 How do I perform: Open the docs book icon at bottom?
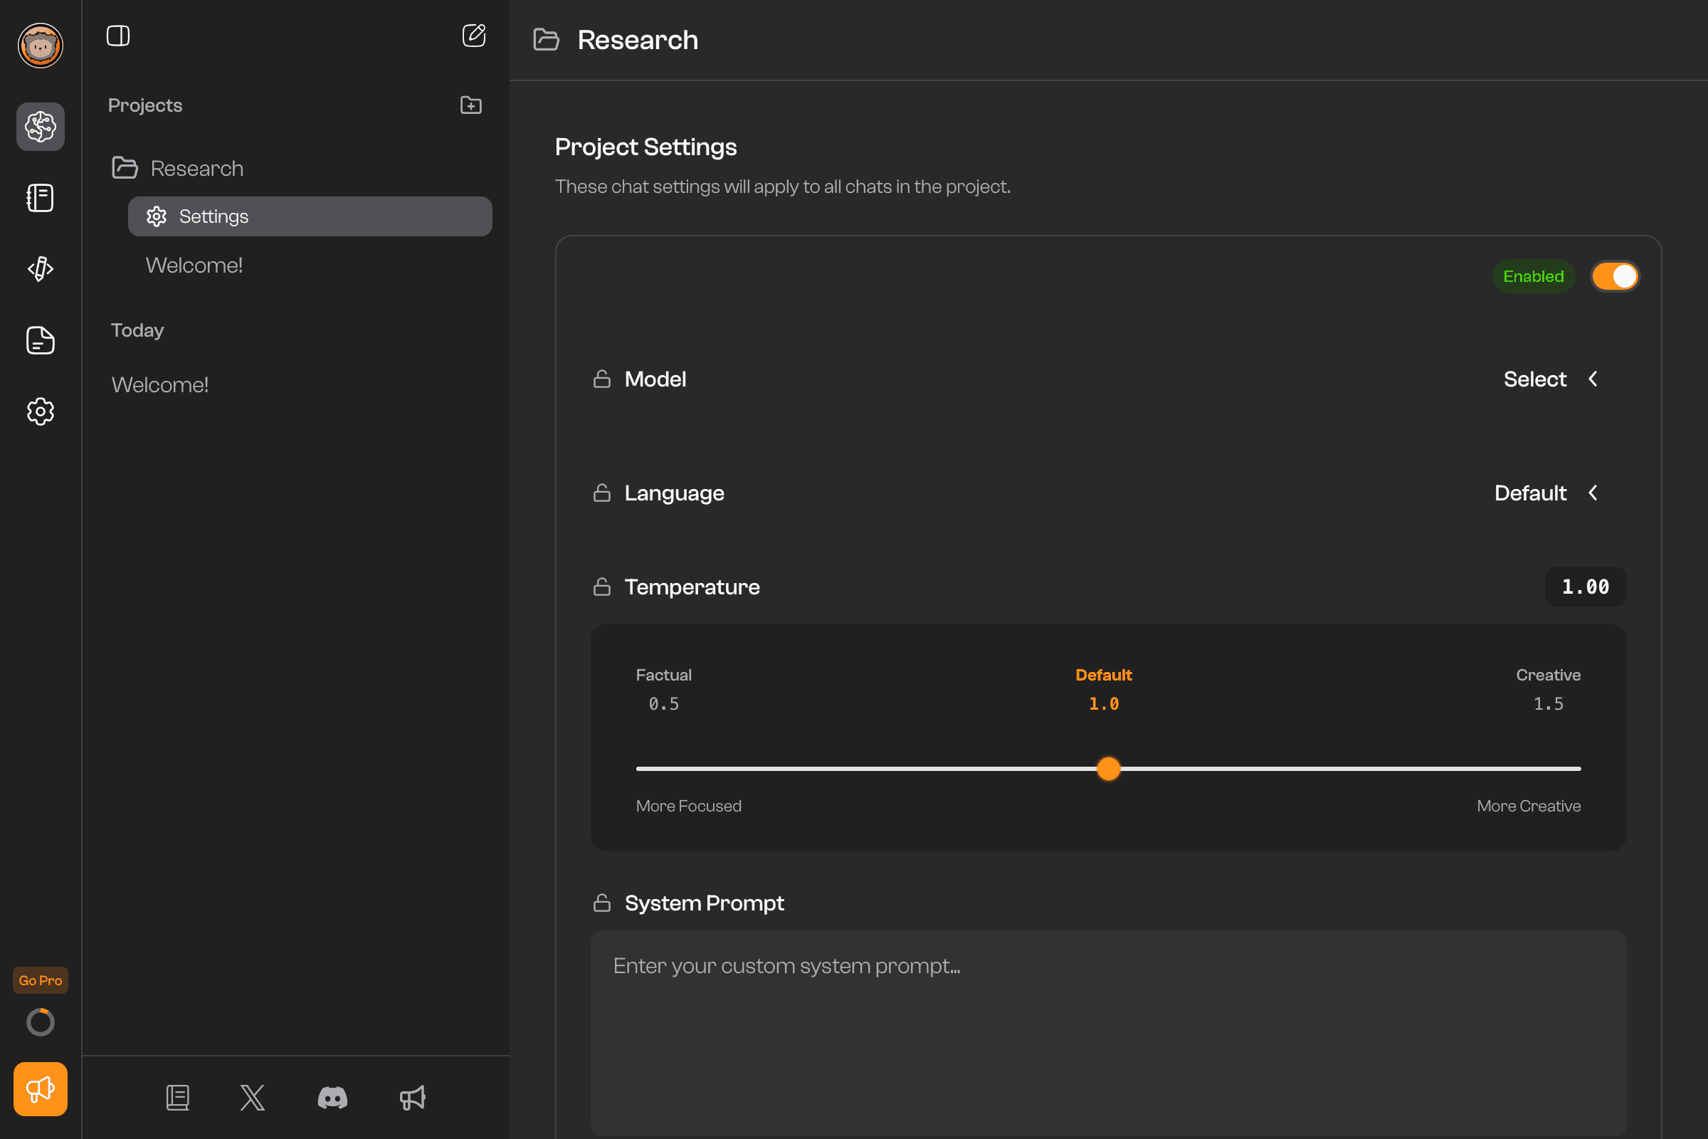coord(178,1097)
